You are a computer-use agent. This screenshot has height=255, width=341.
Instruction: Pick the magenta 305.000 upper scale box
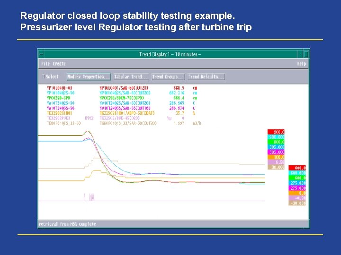click(x=276, y=152)
